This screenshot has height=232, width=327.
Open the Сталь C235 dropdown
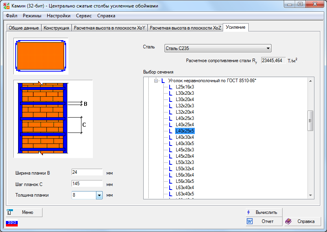point(268,48)
